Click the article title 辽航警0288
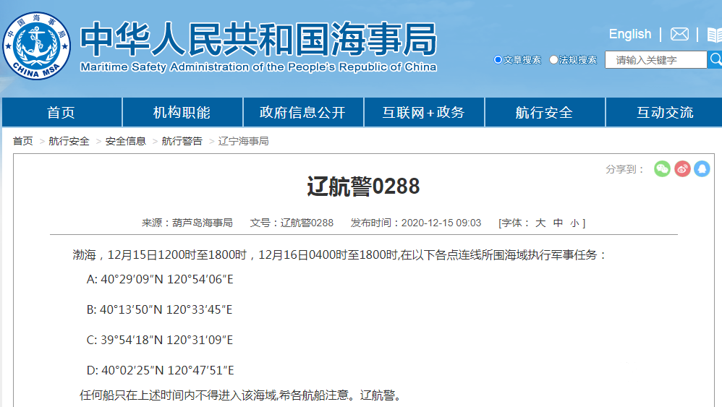The image size is (722, 407). pyautogui.click(x=363, y=187)
